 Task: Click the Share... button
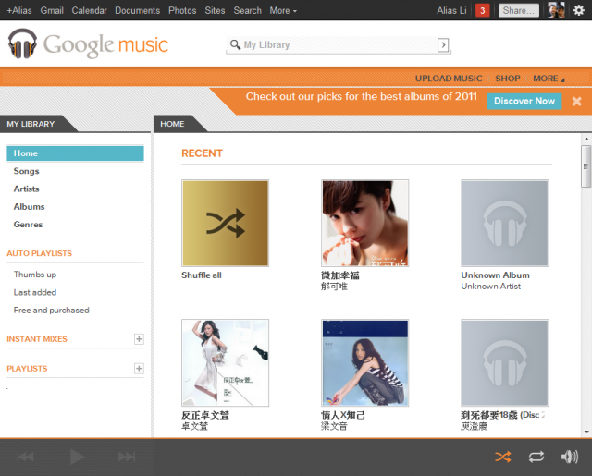pos(518,10)
